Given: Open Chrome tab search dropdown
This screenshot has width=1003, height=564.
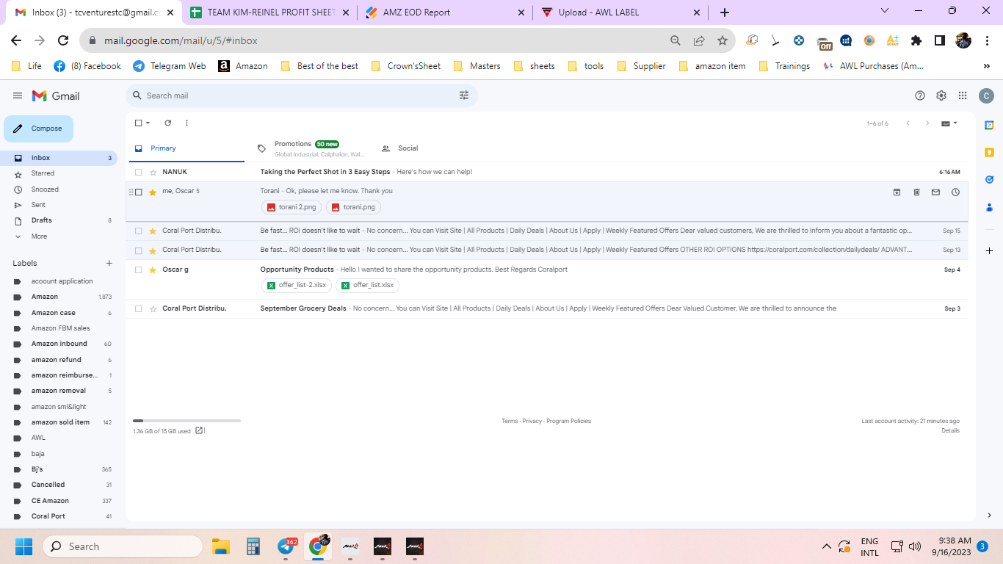Looking at the screenshot, I should [x=884, y=11].
